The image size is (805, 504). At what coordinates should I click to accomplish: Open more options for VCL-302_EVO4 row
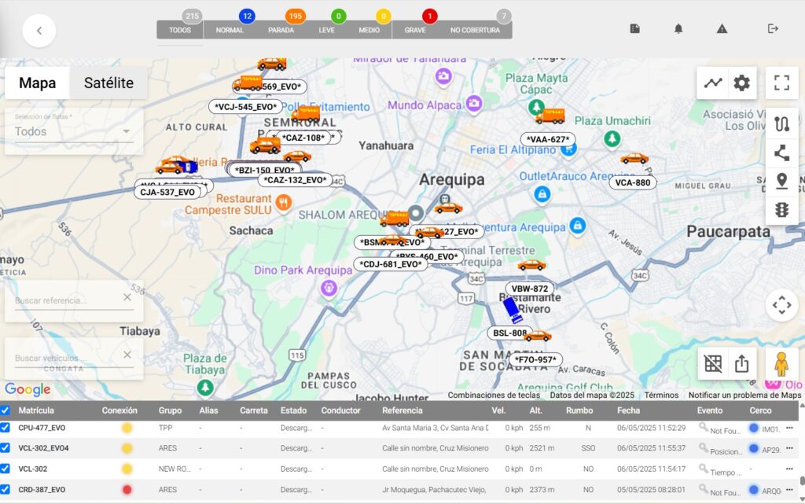pos(789,448)
